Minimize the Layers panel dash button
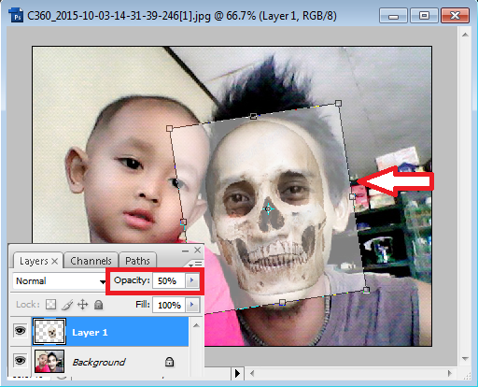Screen dimensions: 478x387 tap(185, 251)
